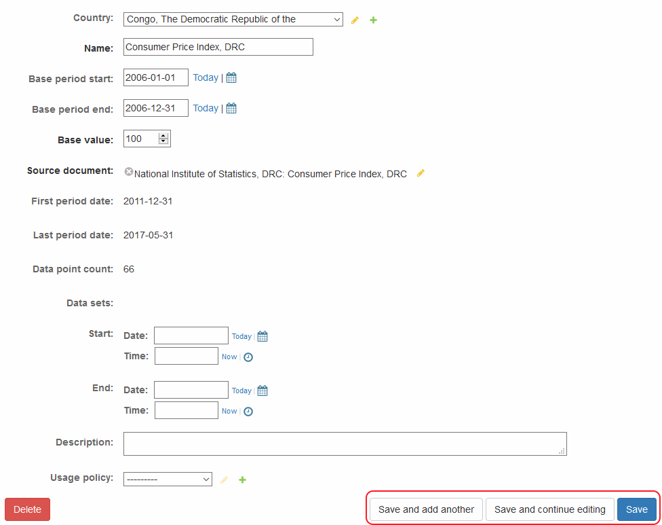Click the Now link for End time

tap(229, 411)
